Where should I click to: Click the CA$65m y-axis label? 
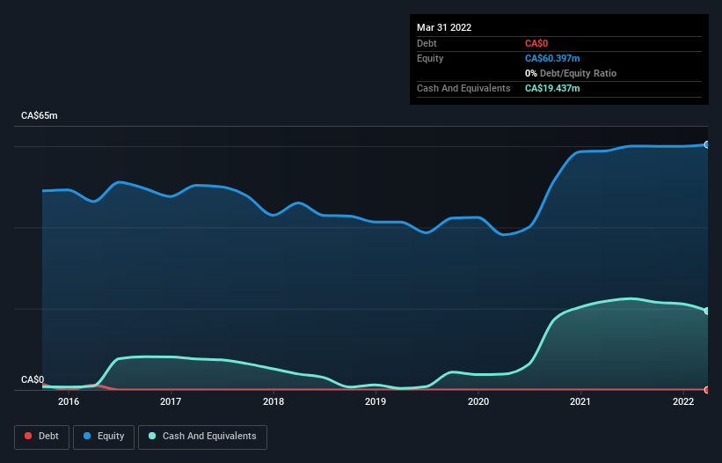40,115
